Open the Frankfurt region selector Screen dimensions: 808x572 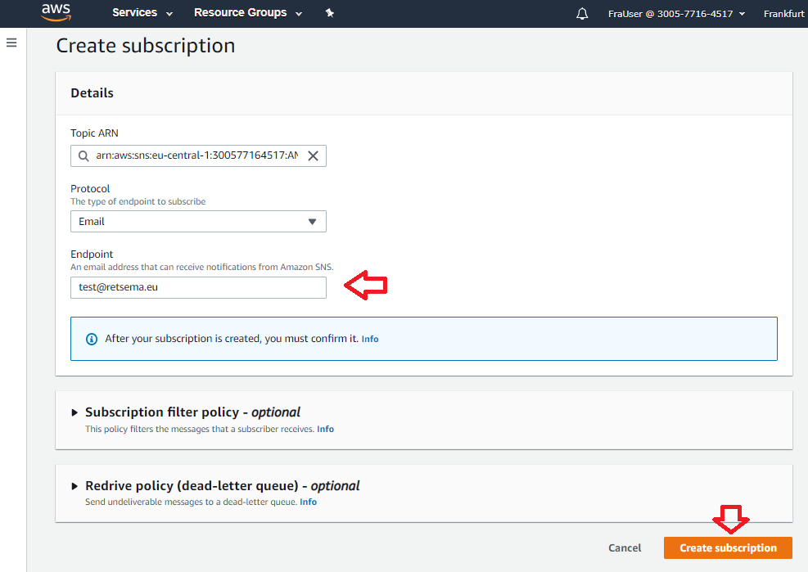[784, 14]
